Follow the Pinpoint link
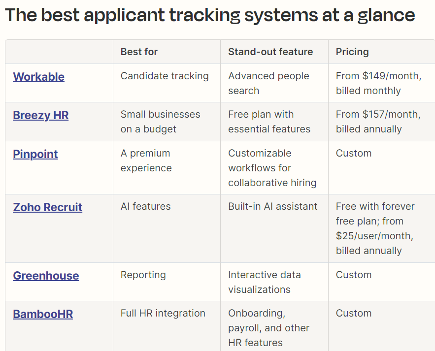The height and width of the screenshot is (351, 435). coord(35,154)
